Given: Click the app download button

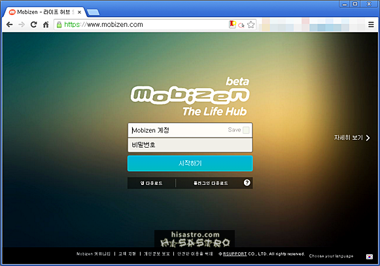Looking at the screenshot, I should (152, 183).
